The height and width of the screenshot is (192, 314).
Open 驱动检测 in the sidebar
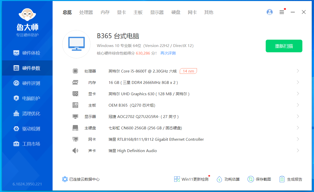coord(27,129)
